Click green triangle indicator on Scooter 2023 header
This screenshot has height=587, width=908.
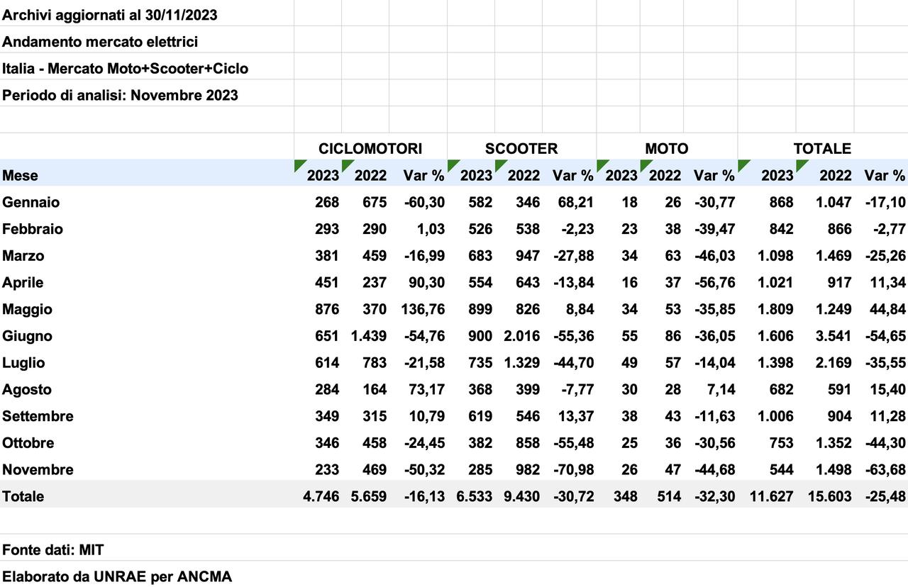(451, 164)
